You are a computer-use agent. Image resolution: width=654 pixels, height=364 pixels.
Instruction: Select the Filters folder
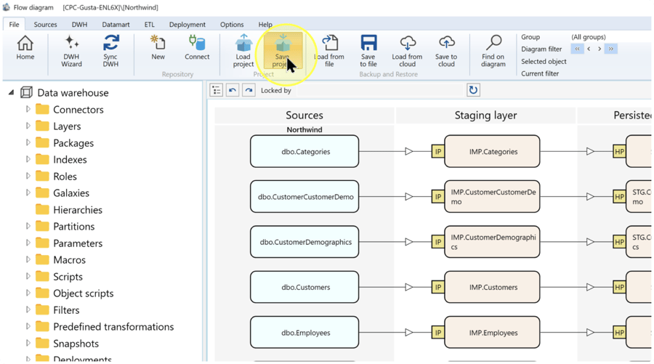(x=57, y=310)
